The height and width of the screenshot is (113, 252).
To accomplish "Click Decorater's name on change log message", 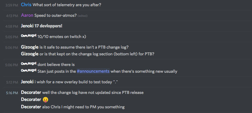I will pyautogui.click(x=31, y=92).
